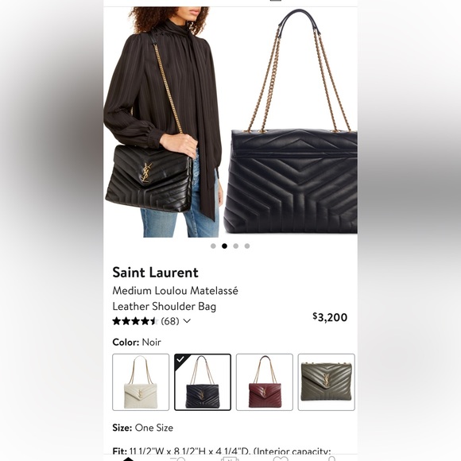The height and width of the screenshot is (461, 461).
Task: Select the fourth image pagination dot
Action: pyautogui.click(x=247, y=246)
